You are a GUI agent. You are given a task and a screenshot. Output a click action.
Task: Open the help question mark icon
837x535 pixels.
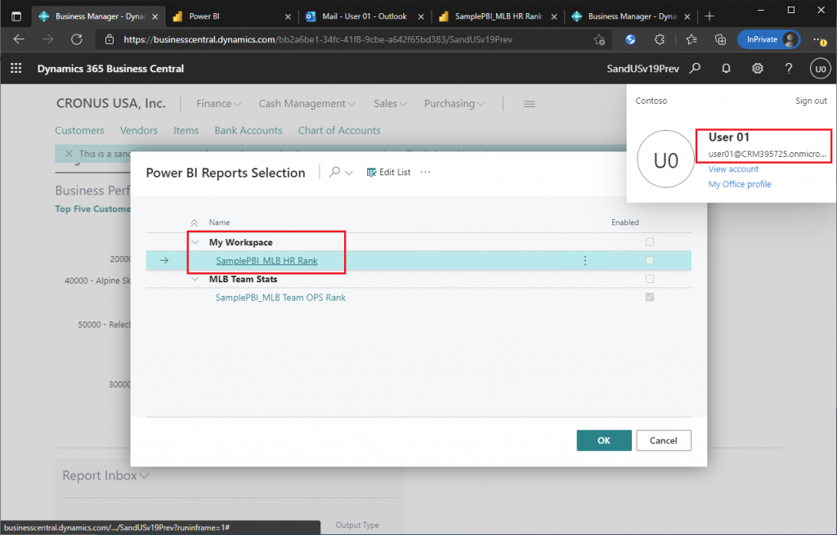pyautogui.click(x=789, y=69)
